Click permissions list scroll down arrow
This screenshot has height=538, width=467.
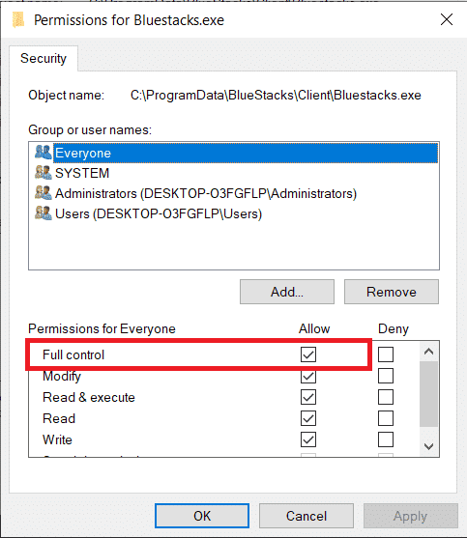tap(428, 446)
